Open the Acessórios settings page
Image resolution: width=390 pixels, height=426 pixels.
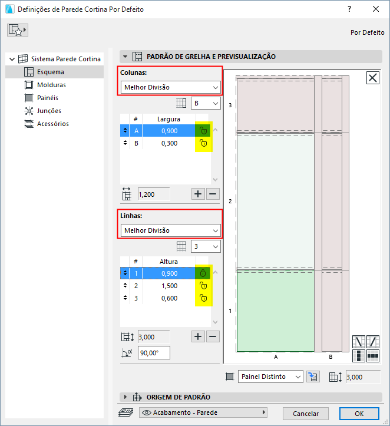[x=52, y=124]
